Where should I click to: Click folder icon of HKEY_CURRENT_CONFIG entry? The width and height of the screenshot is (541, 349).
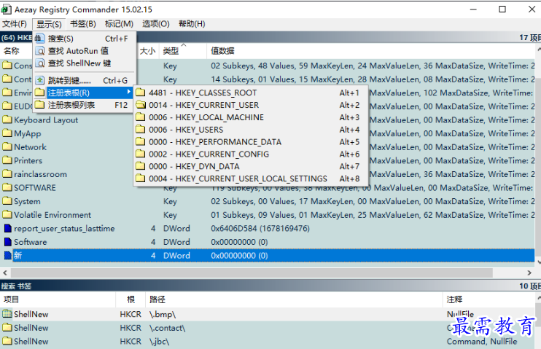pyautogui.click(x=141, y=154)
